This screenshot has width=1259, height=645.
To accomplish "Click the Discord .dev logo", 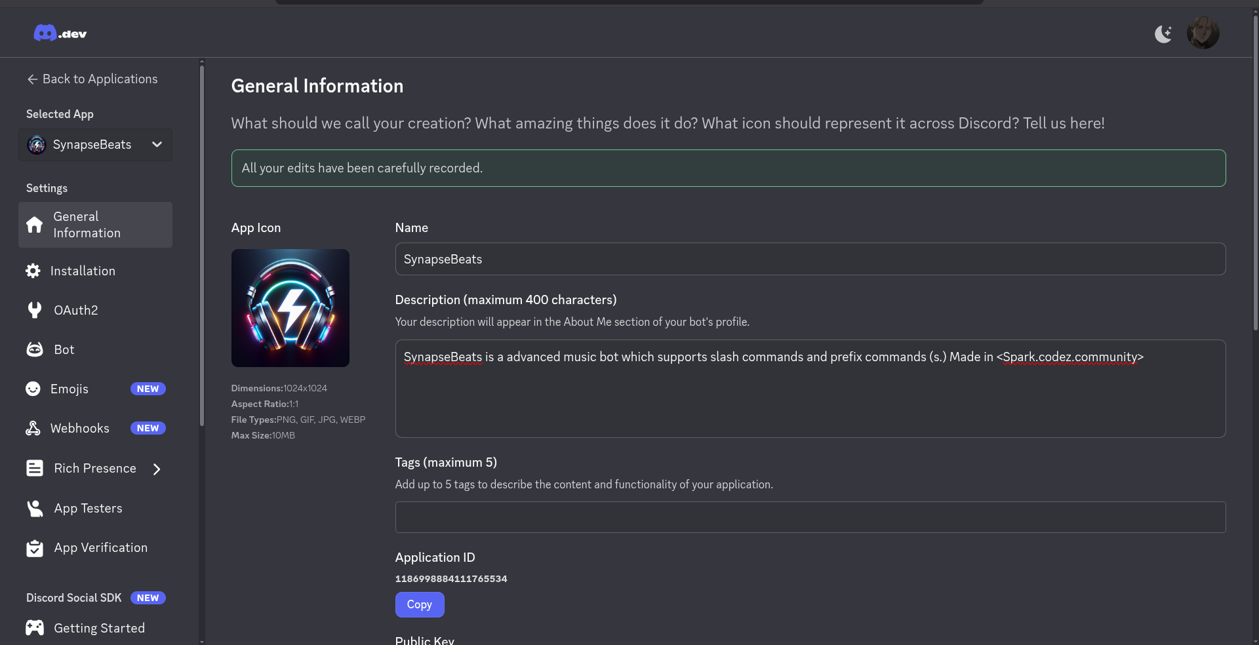I will [x=60, y=33].
